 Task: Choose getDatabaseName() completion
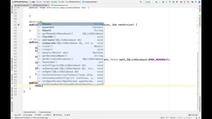coord(71,56)
